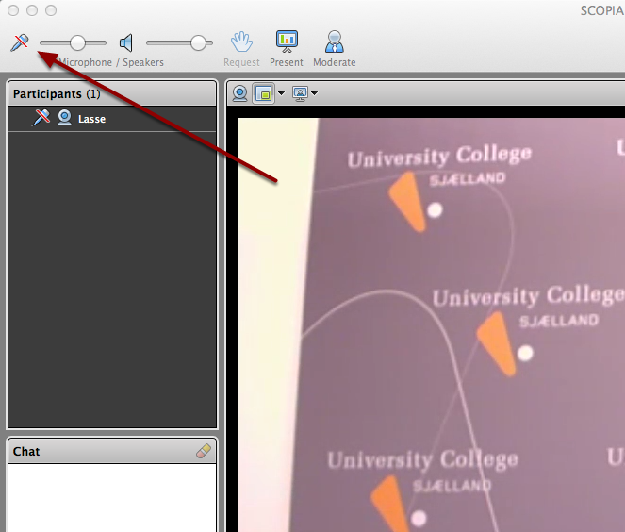Screen dimensions: 625x532
Task: Expand the monitor view dropdown arrow
Action: pyautogui.click(x=315, y=93)
